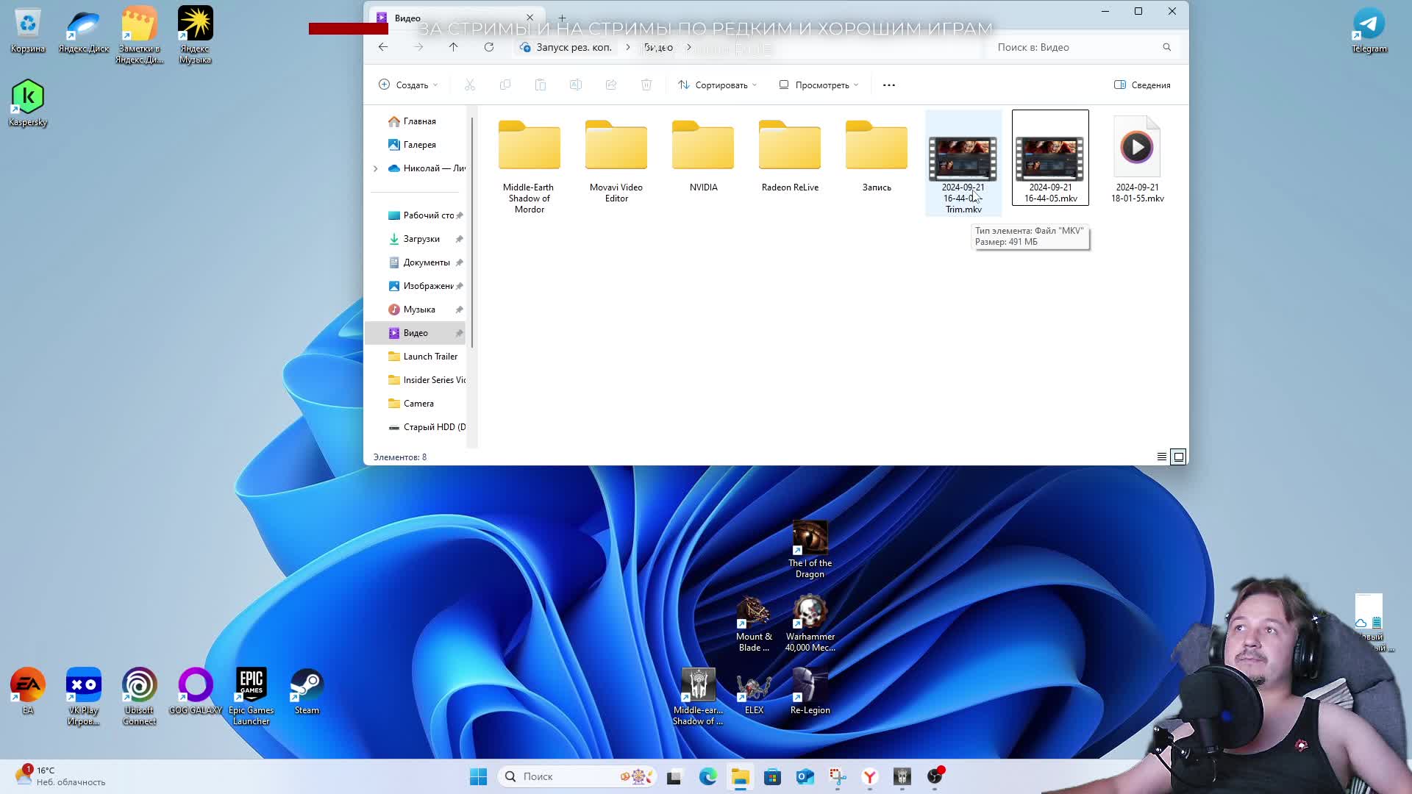
Task: Click the search magnifier icon in Explorer
Action: pos(1166,47)
